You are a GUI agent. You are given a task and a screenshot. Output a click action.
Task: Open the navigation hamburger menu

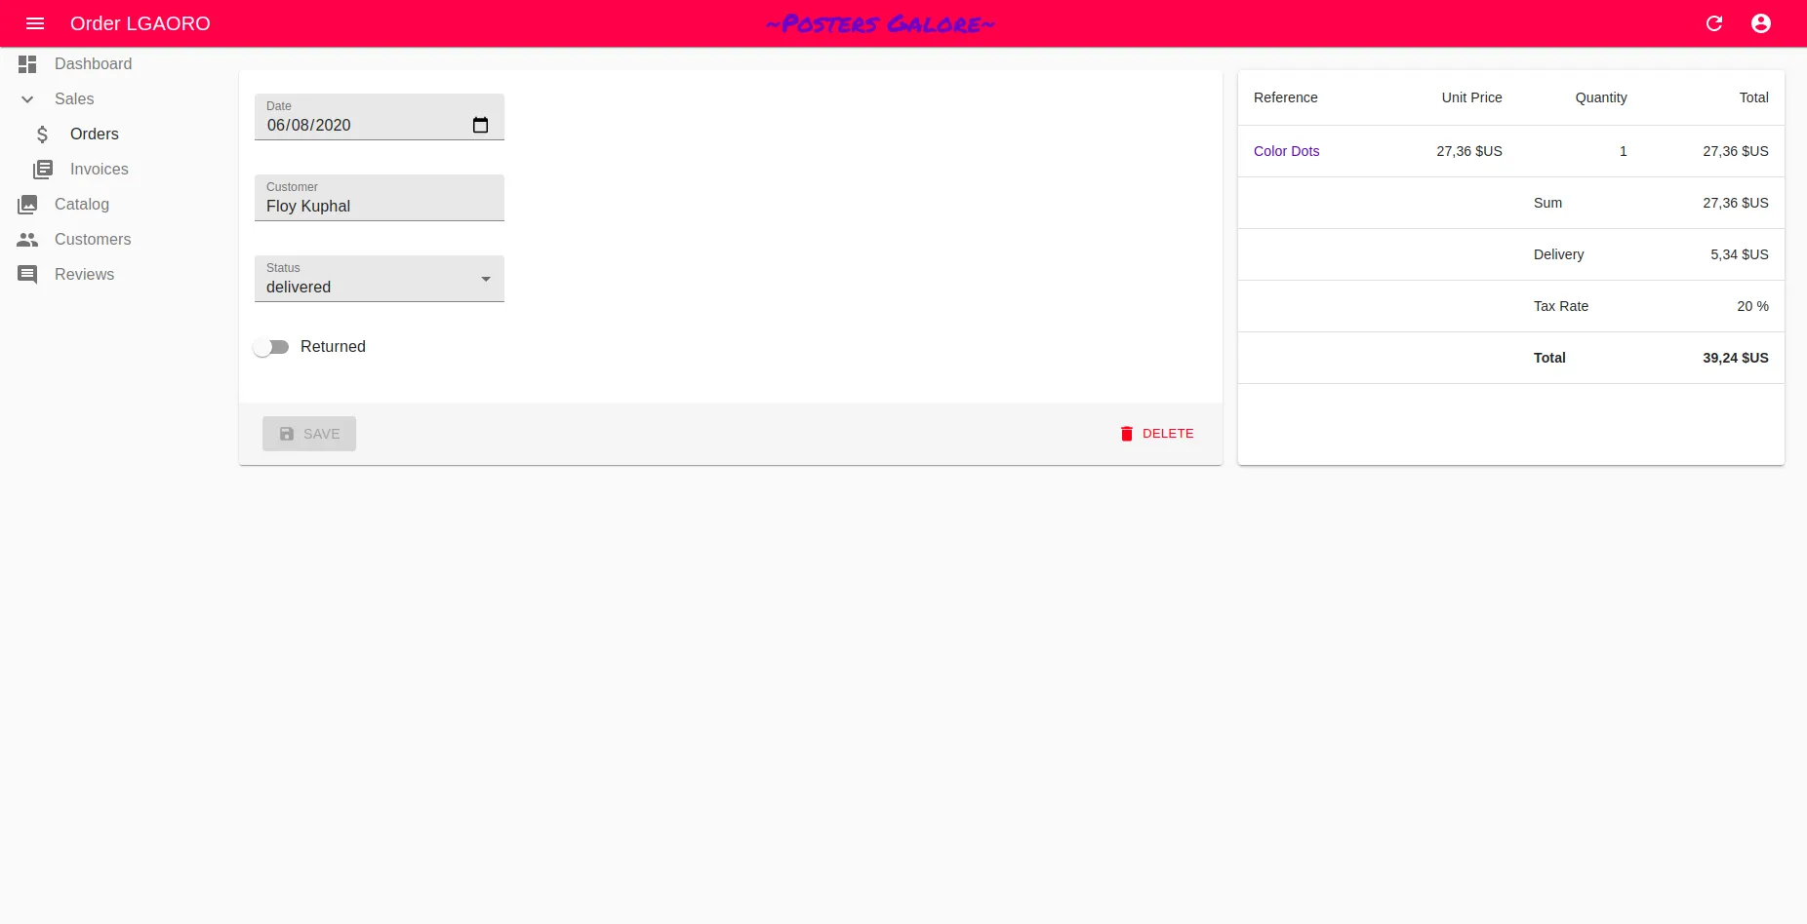(x=36, y=23)
